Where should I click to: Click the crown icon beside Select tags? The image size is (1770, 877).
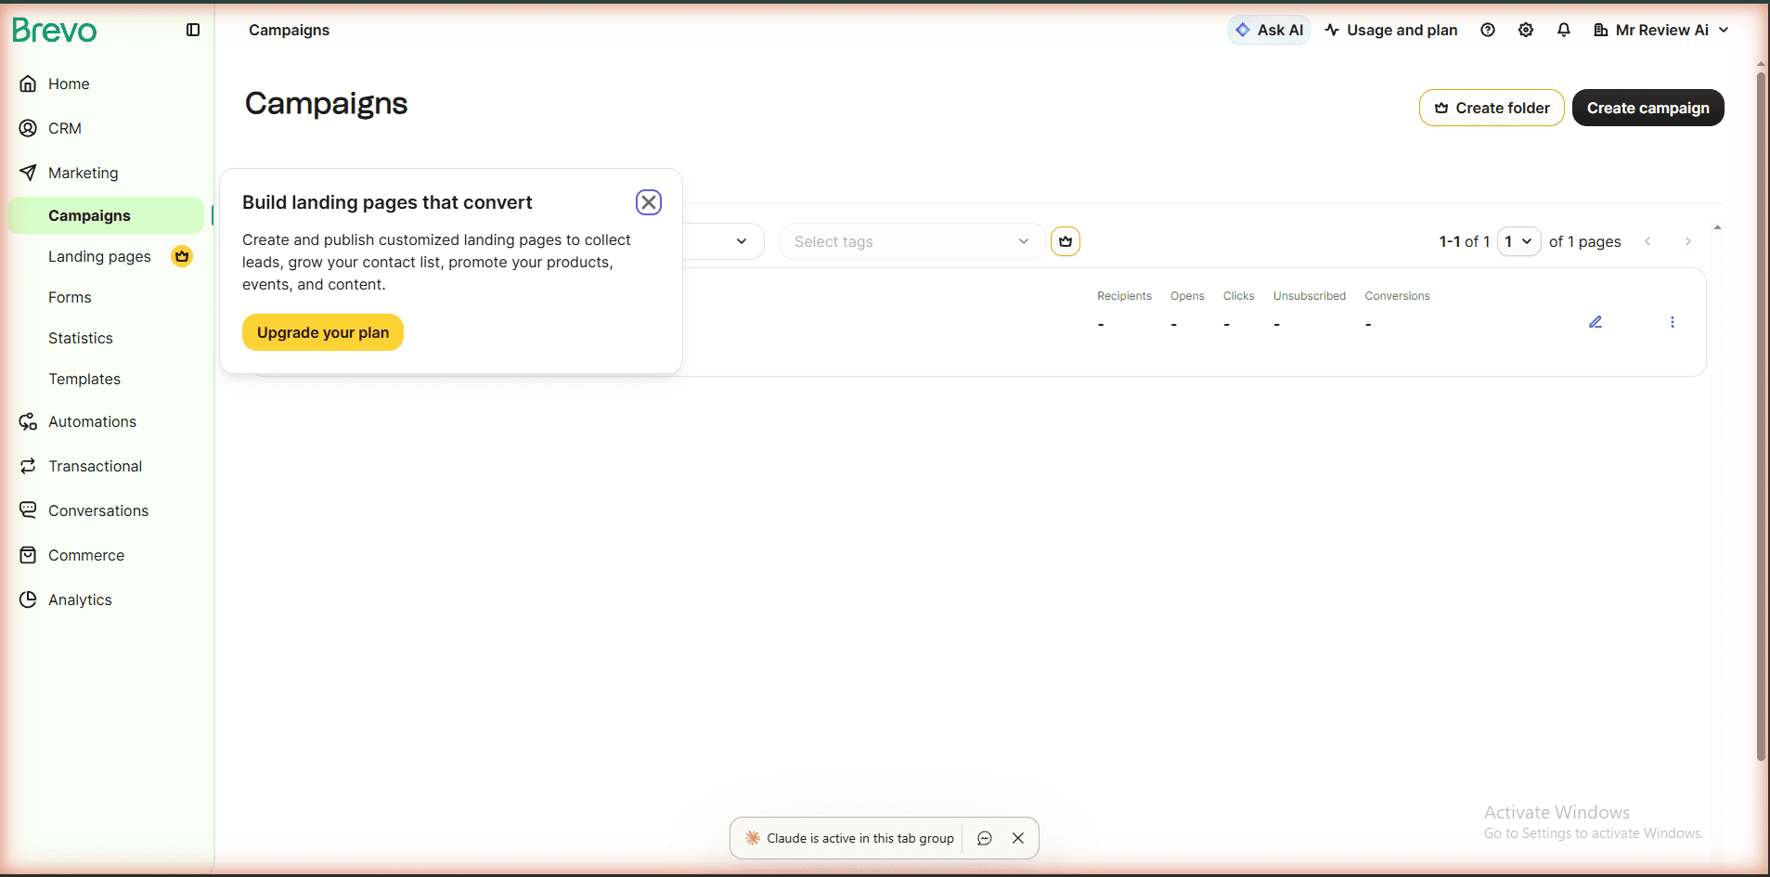pos(1066,241)
